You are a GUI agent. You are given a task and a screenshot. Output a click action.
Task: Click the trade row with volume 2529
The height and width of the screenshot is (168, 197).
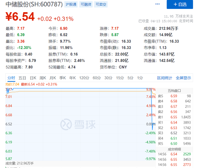pos(174,154)
